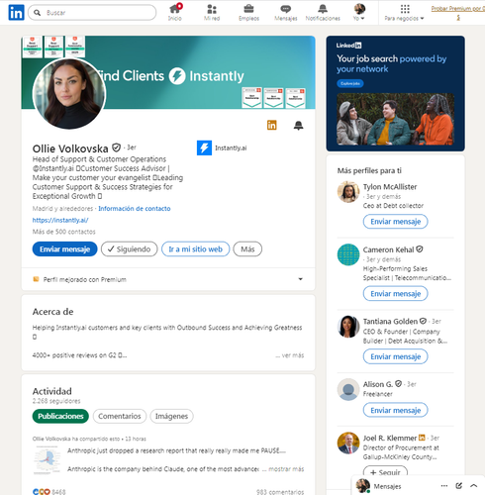This screenshot has height=495, width=485.
Task: Click the profile notification bell icon
Action: click(298, 126)
